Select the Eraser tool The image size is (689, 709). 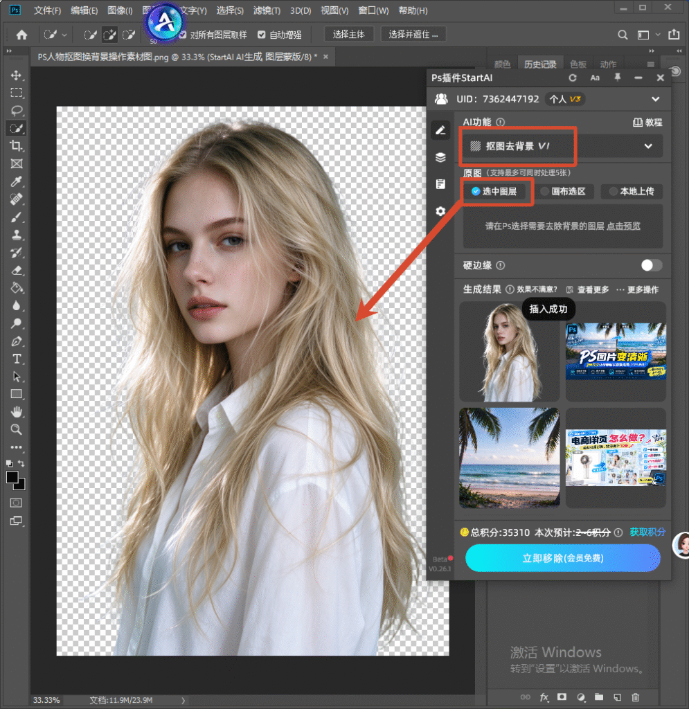click(17, 271)
